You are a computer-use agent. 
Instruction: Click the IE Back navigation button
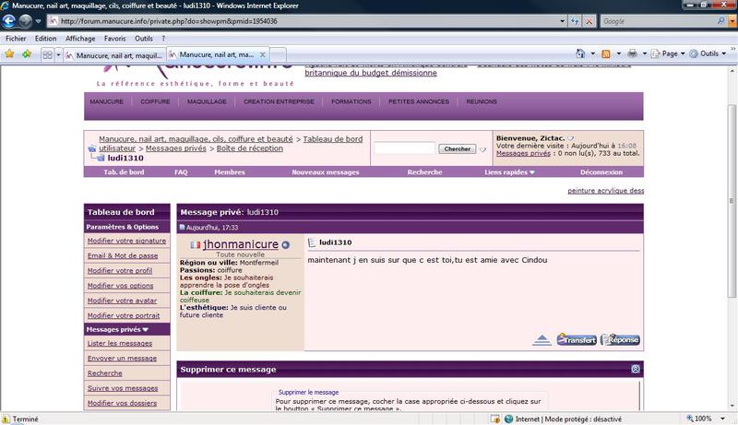pyautogui.click(x=16, y=20)
